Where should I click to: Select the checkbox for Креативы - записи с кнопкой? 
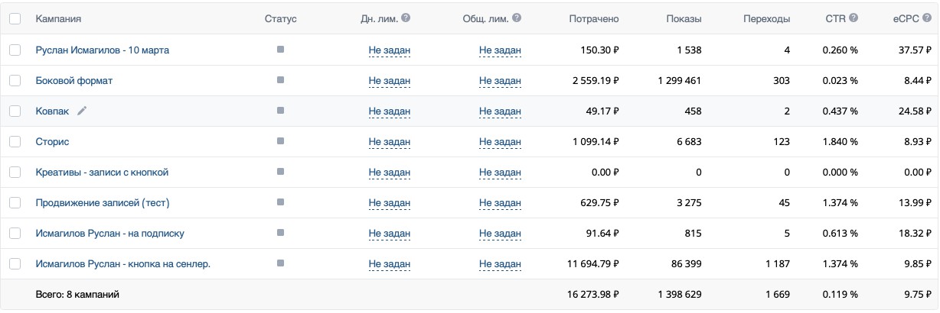tap(15, 172)
